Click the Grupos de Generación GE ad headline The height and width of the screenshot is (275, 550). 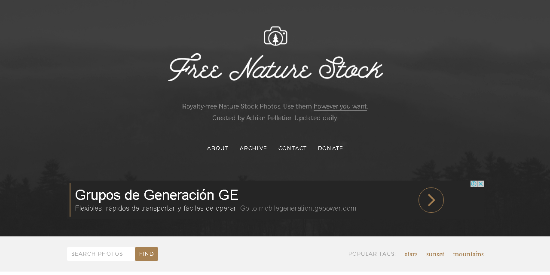click(157, 195)
